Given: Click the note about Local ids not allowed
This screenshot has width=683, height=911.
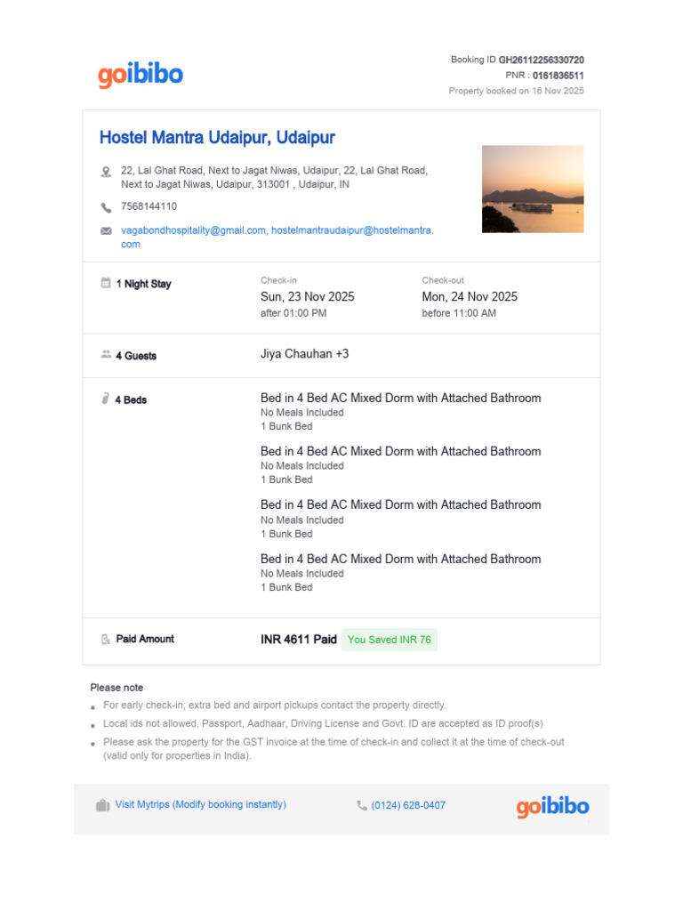Looking at the screenshot, I should [x=323, y=724].
